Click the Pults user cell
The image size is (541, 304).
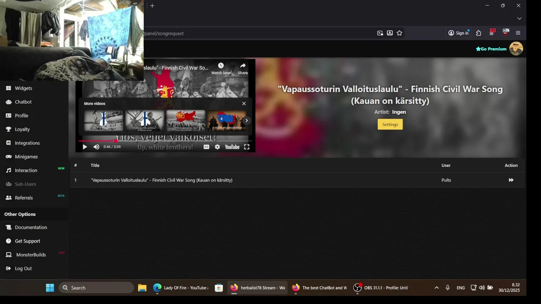pyautogui.click(x=446, y=180)
